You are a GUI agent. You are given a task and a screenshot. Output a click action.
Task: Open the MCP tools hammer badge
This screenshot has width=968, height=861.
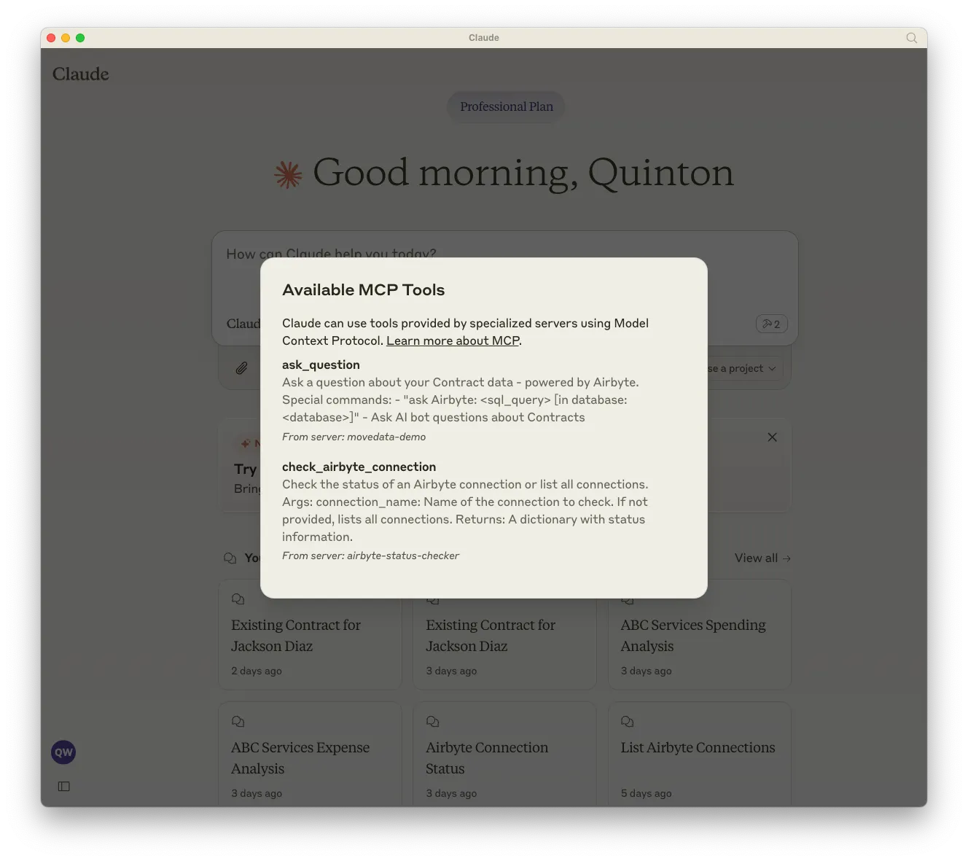click(772, 324)
